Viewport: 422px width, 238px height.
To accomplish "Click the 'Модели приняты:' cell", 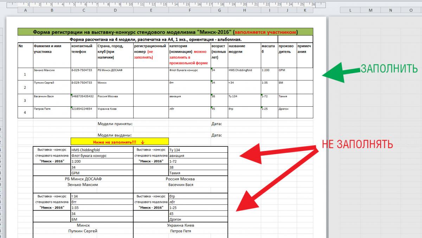I will pyautogui.click(x=115, y=124).
